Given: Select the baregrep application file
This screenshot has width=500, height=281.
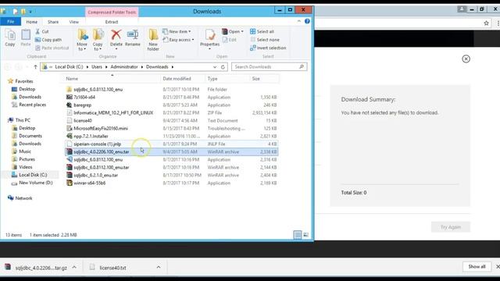Looking at the screenshot, I should 172,105.
